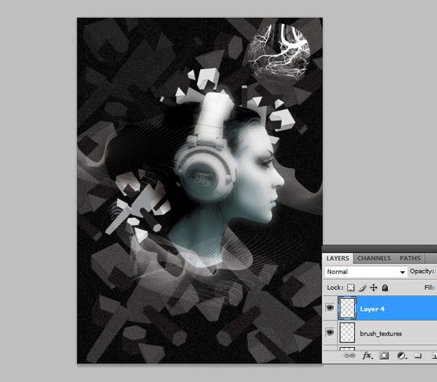Image resolution: width=437 pixels, height=382 pixels.
Task: Open the fx layer style menu
Action: coord(367,356)
